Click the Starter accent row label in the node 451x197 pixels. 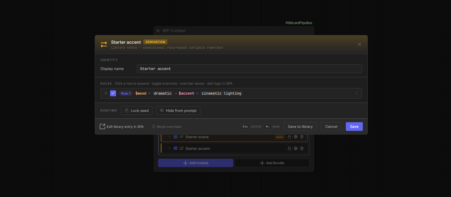(198, 148)
